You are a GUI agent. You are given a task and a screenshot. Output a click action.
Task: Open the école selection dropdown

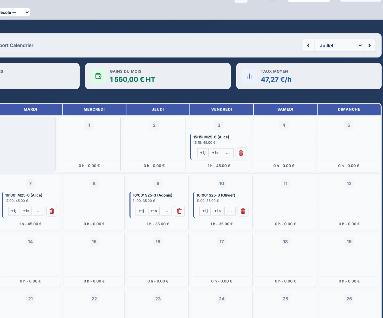[x=14, y=12]
